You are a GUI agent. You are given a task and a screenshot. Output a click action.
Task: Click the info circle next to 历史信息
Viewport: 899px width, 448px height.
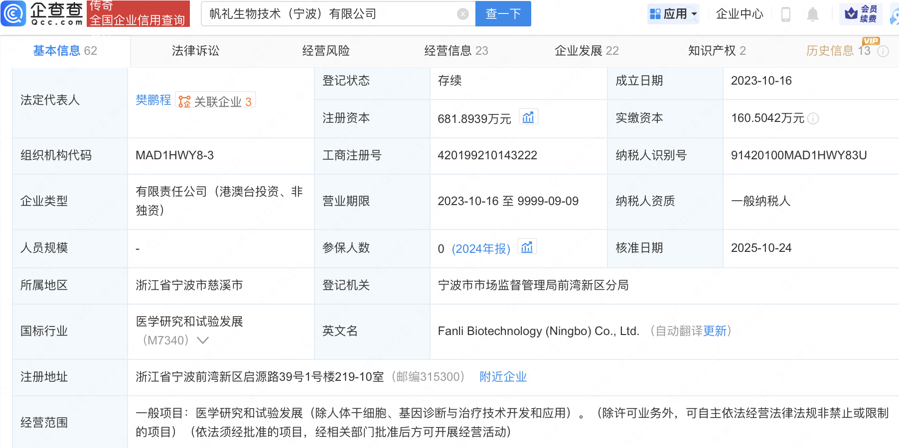click(883, 51)
